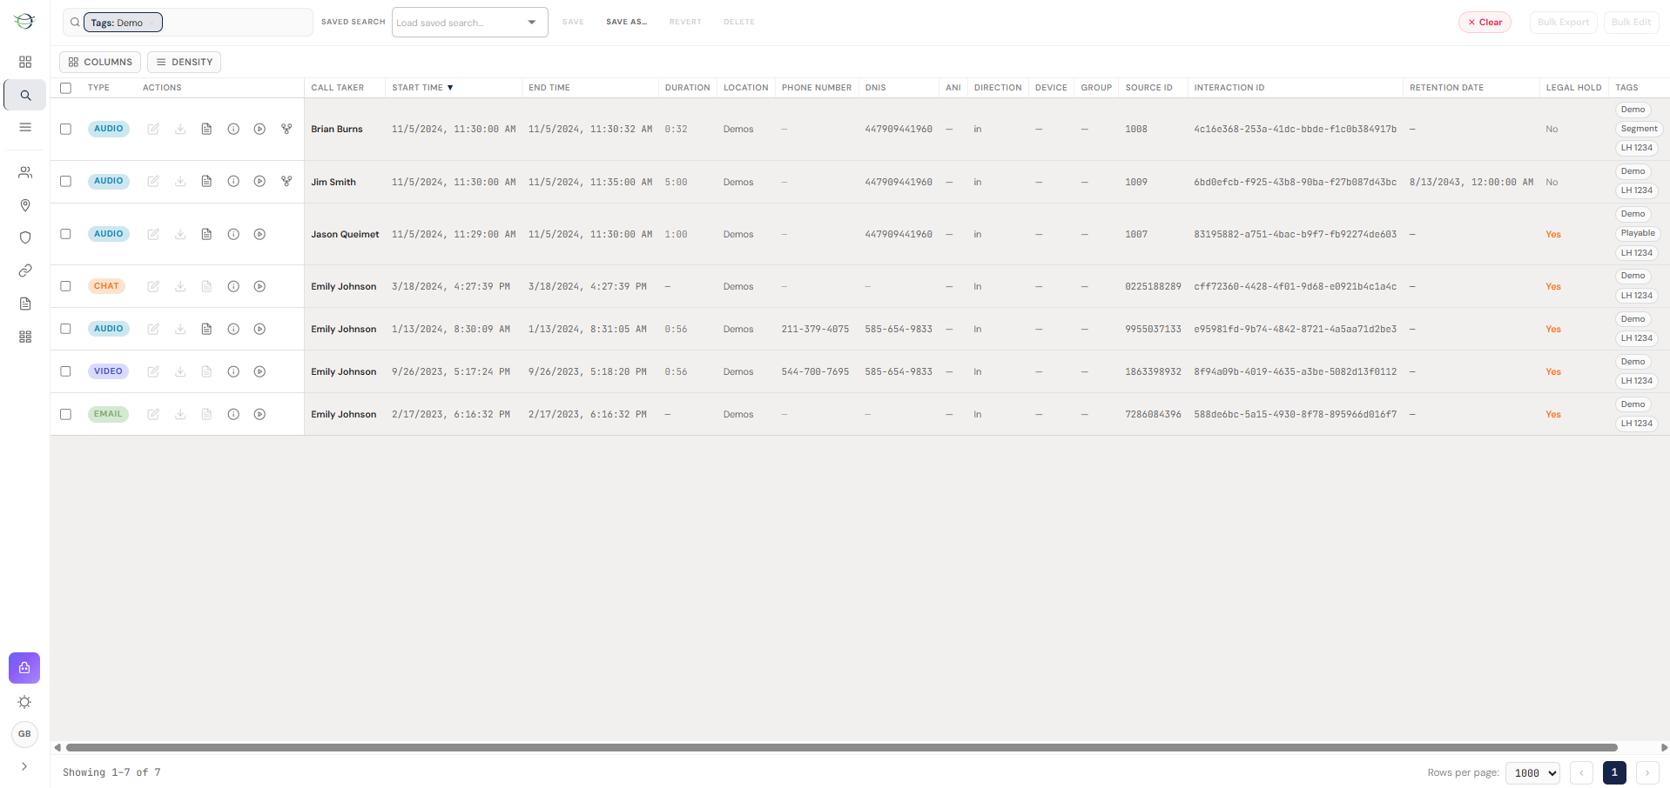The image size is (1670, 788).
Task: Open the GB user avatar
Action: [x=24, y=734]
